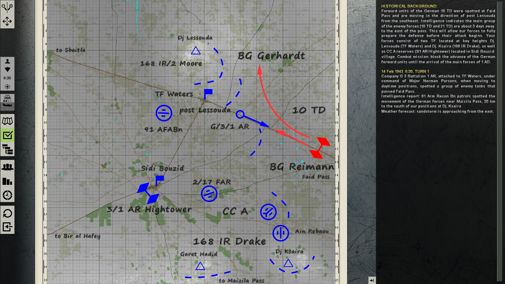Click the circular refresh arrow icon

(x=7, y=213)
